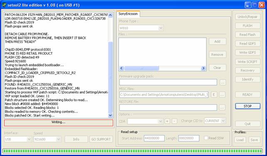
Task: Click the minus button next to CDA
Action: [x=174, y=121]
